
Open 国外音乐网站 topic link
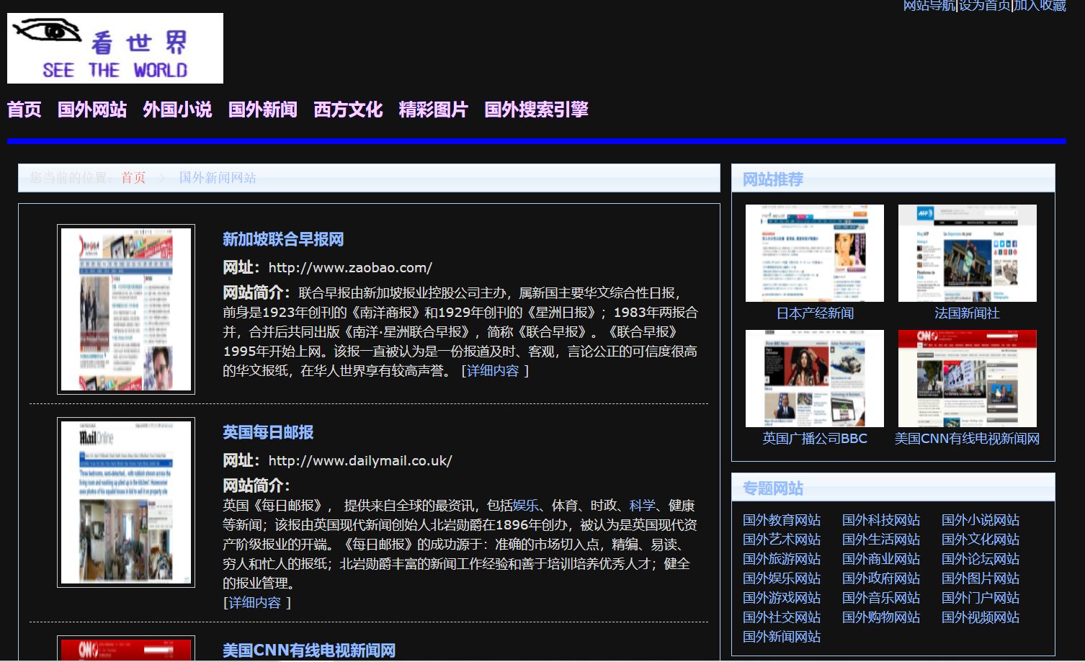(881, 598)
